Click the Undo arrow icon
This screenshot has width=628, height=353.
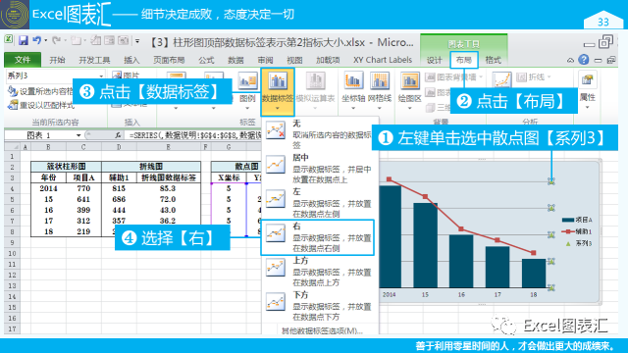37,40
